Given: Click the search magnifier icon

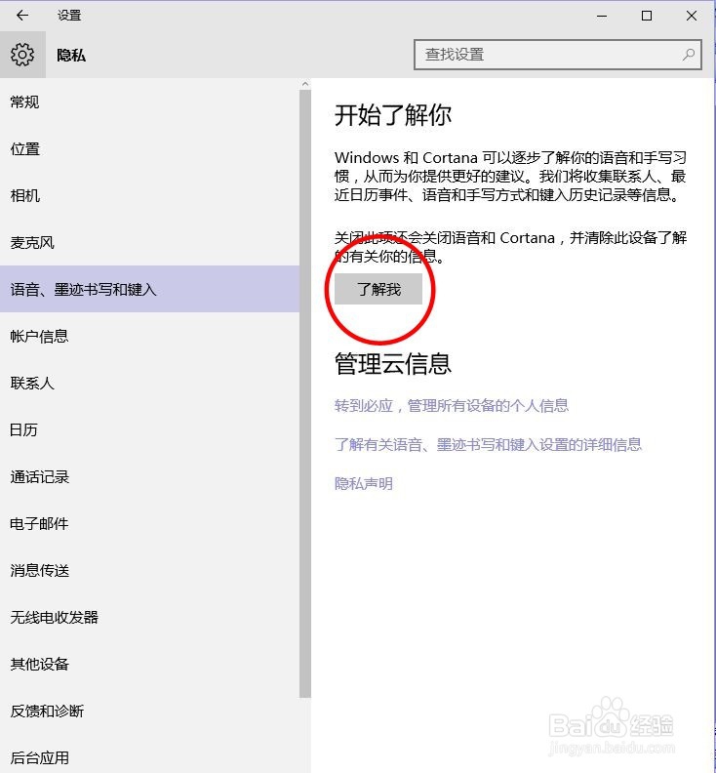Looking at the screenshot, I should 689,55.
